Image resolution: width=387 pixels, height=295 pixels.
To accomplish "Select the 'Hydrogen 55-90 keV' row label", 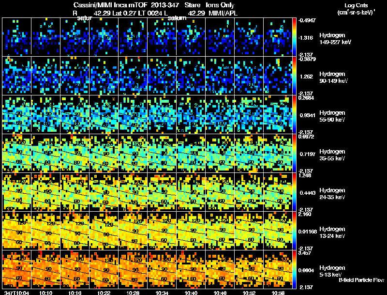I will click(x=332, y=116).
